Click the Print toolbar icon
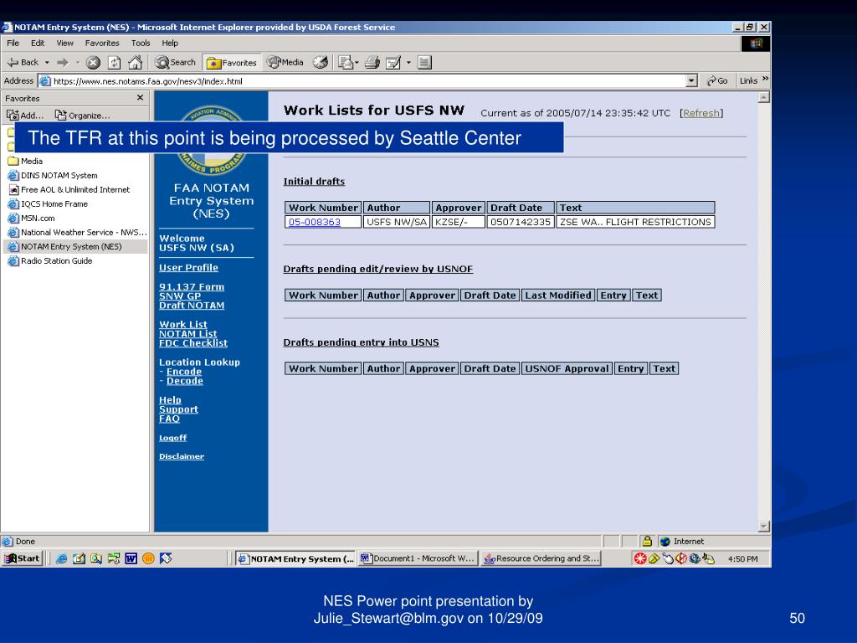 [372, 62]
